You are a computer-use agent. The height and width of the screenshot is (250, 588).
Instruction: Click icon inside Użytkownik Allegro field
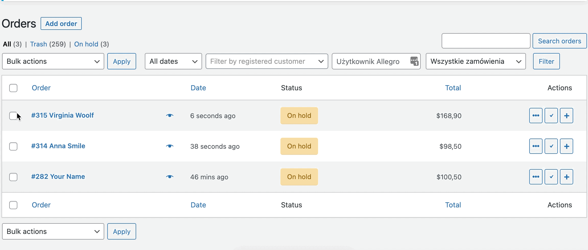414,61
